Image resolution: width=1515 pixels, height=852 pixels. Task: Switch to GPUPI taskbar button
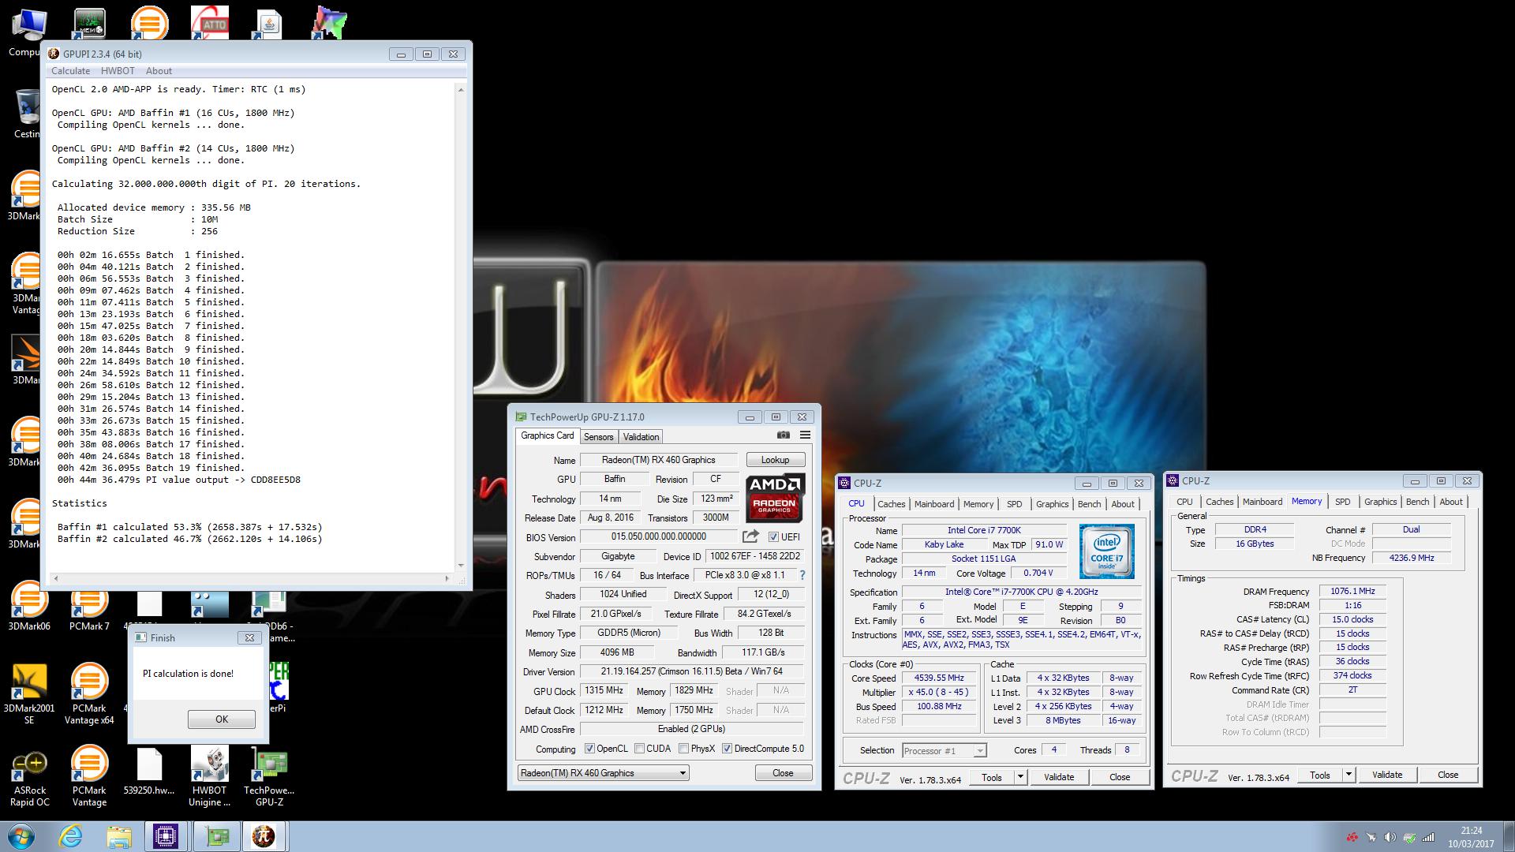click(264, 836)
